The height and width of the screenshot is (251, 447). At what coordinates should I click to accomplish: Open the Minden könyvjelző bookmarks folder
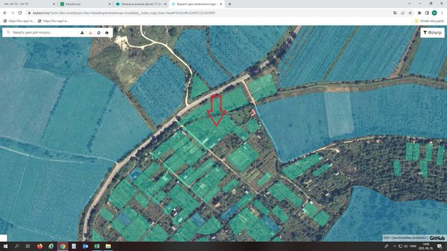[429, 21]
